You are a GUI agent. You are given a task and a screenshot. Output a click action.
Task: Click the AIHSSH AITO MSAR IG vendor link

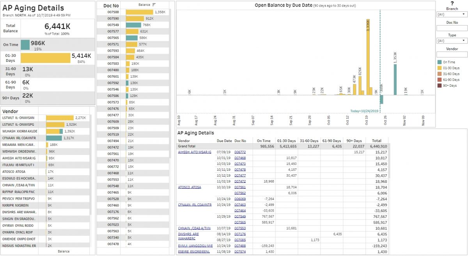[194, 152]
